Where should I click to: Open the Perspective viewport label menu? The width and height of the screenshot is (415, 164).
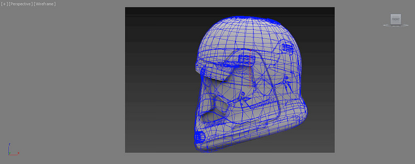[x=21, y=4]
